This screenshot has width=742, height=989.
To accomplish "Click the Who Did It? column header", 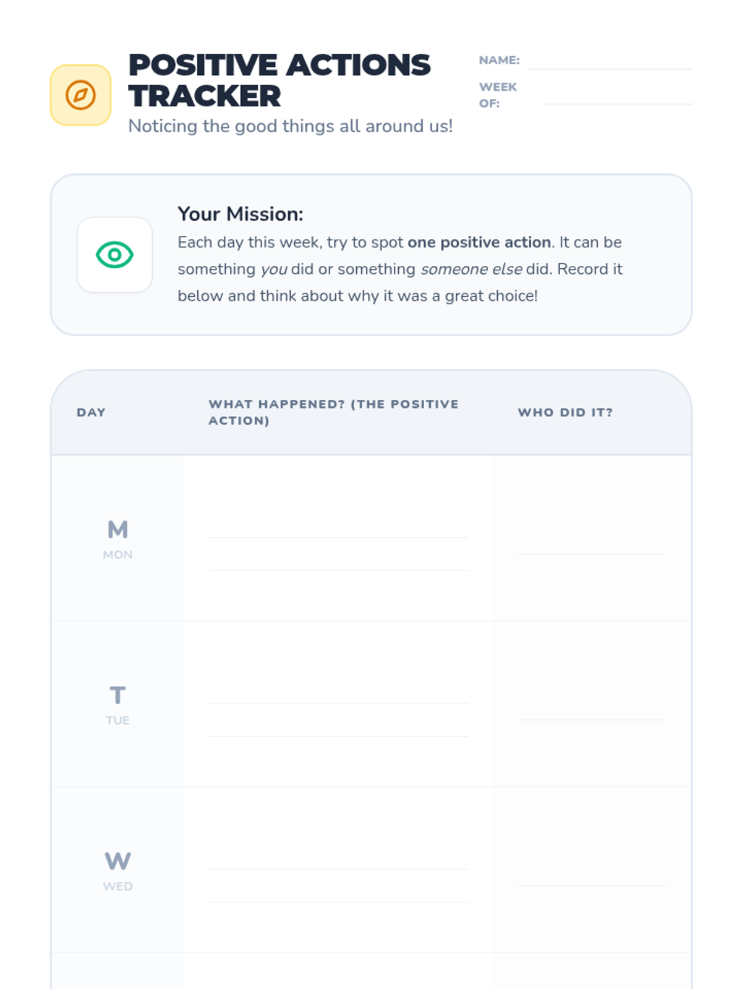I will (565, 412).
